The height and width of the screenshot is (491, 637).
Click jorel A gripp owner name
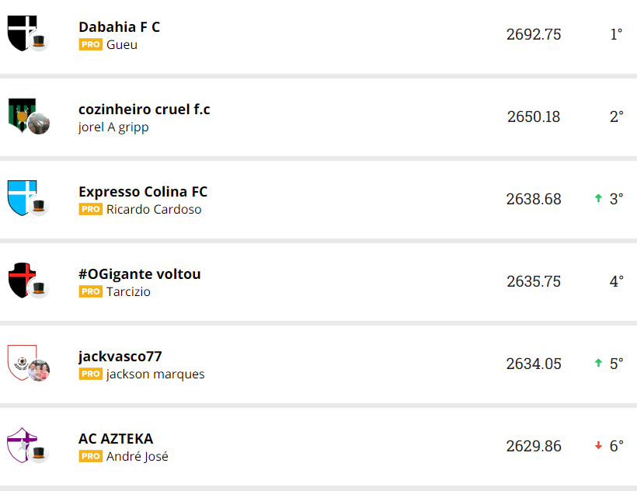tap(113, 127)
